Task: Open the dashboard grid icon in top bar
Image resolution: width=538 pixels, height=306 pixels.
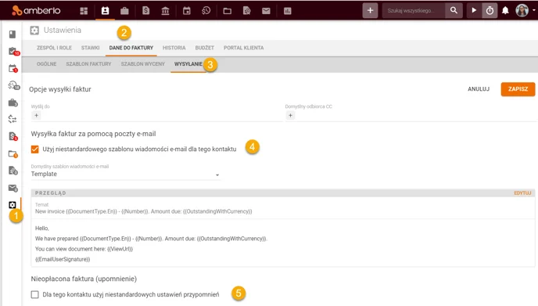Action: pyautogui.click(x=84, y=11)
